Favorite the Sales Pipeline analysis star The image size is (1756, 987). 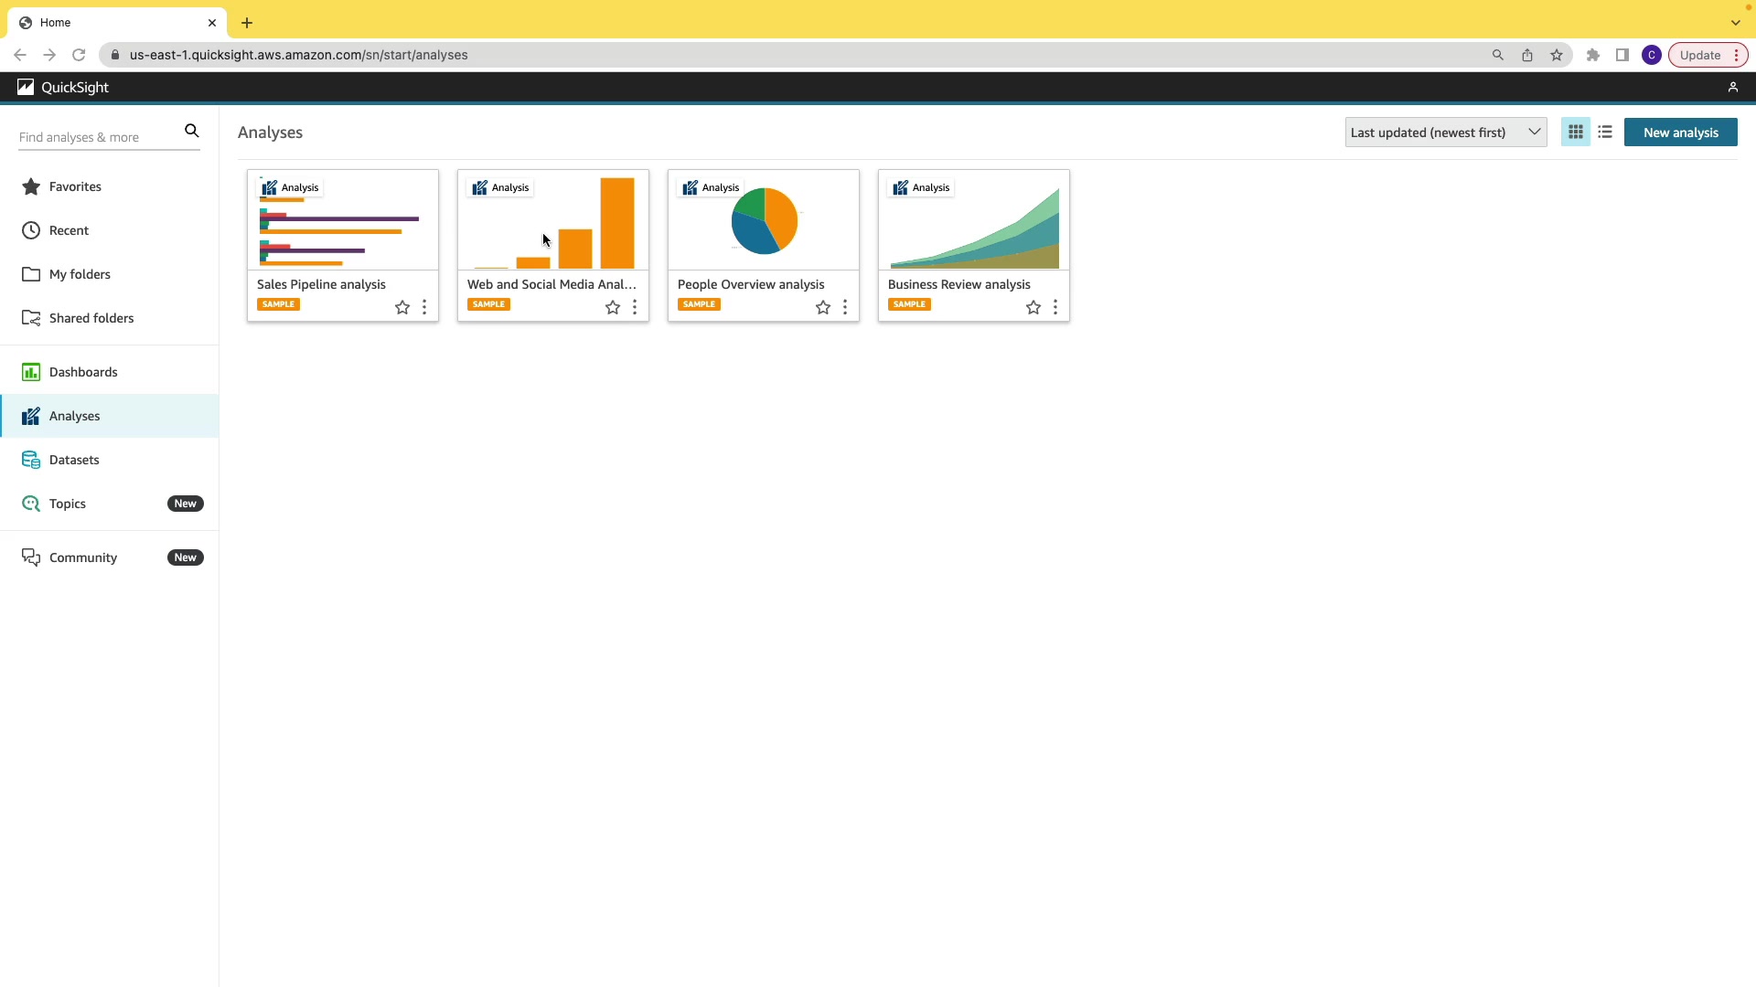pos(402,308)
